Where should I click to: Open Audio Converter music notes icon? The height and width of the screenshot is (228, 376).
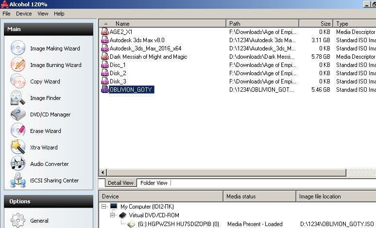click(x=18, y=163)
